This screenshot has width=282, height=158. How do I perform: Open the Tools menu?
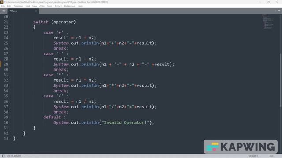tap(49, 6)
